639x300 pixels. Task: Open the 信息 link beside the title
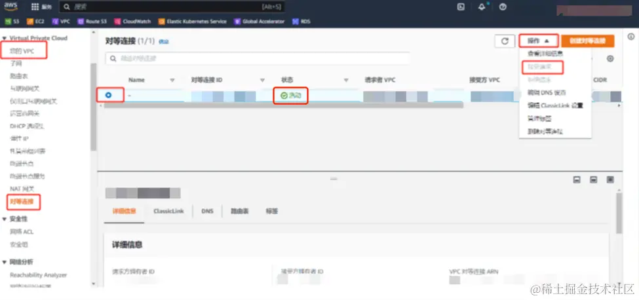(x=163, y=41)
